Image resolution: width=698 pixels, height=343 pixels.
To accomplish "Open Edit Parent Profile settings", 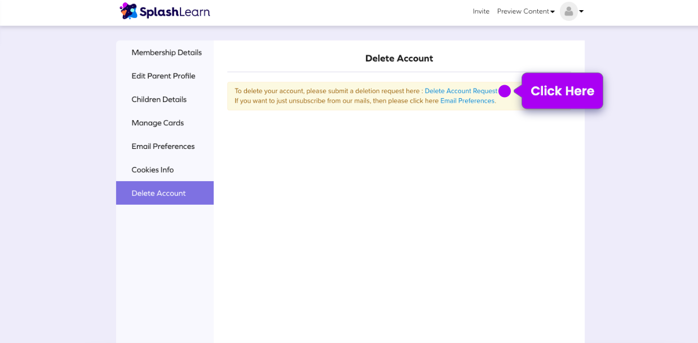I will click(164, 76).
